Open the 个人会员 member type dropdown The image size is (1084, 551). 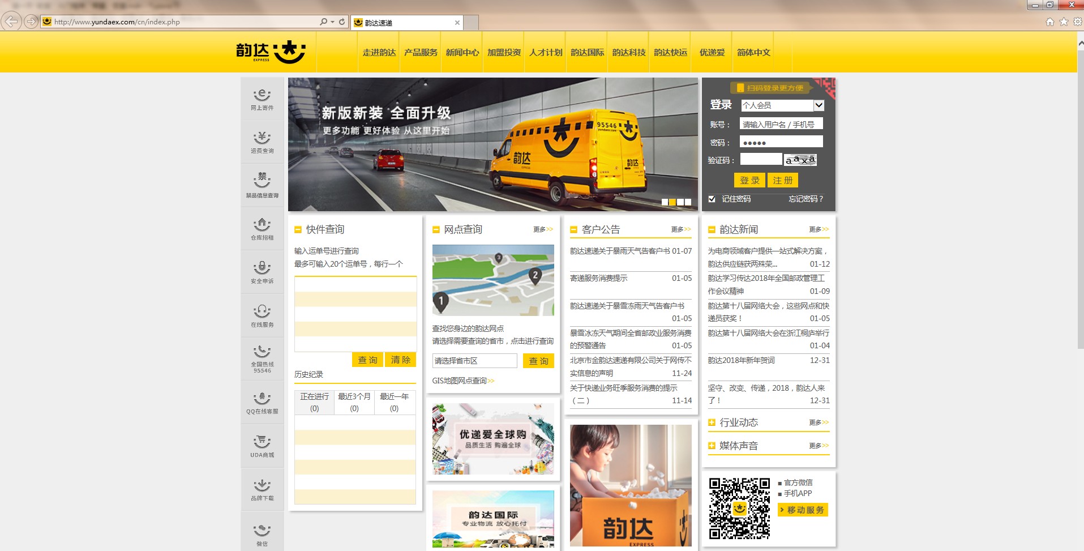pos(782,105)
